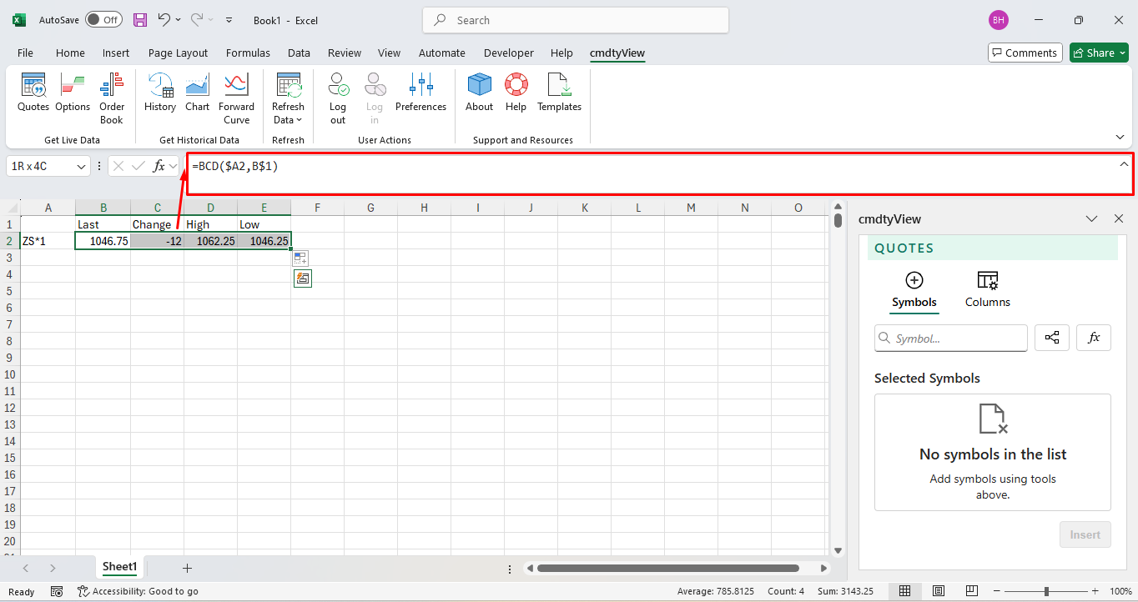The image size is (1138, 602).
Task: Switch to the Page Layout tab
Action: coord(178,53)
